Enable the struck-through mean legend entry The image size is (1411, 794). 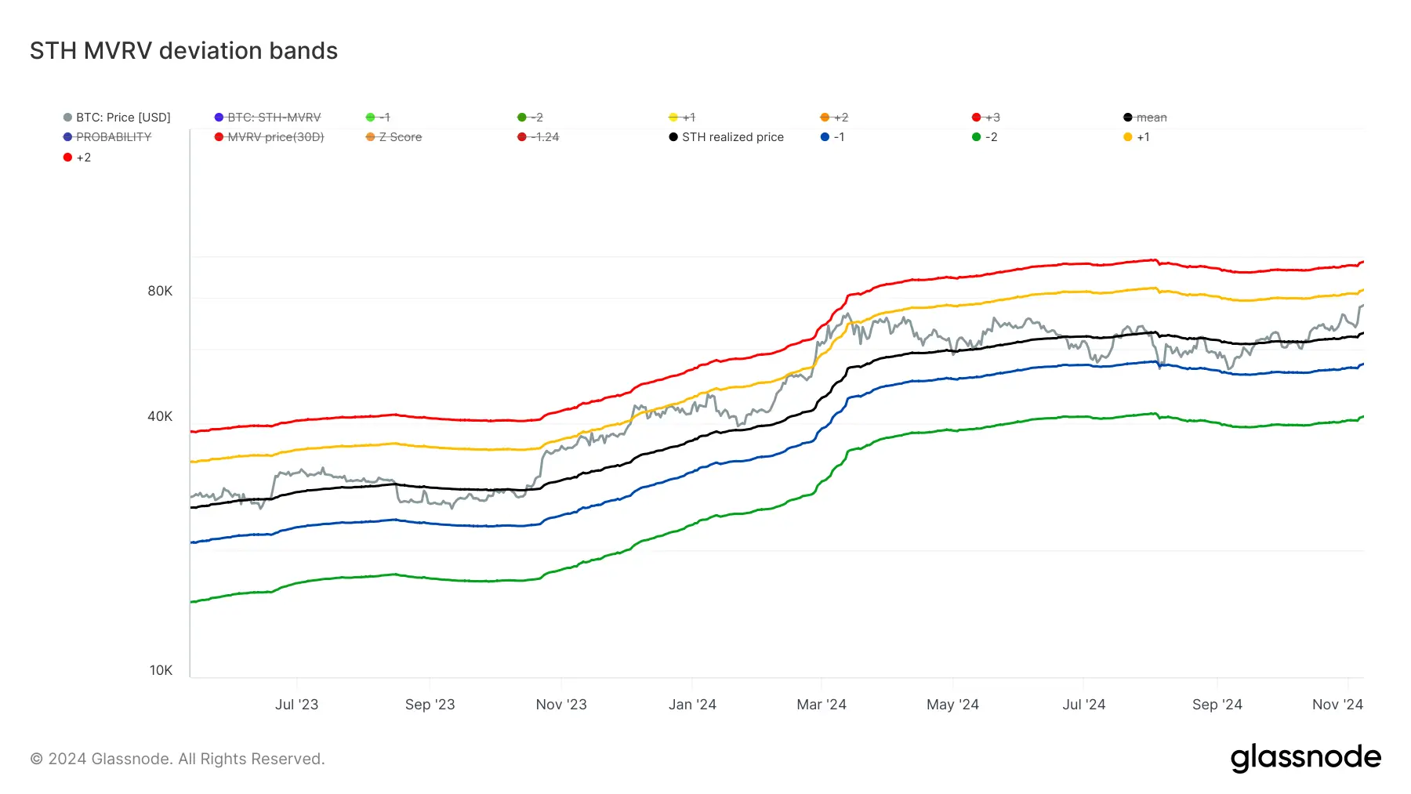1144,118
